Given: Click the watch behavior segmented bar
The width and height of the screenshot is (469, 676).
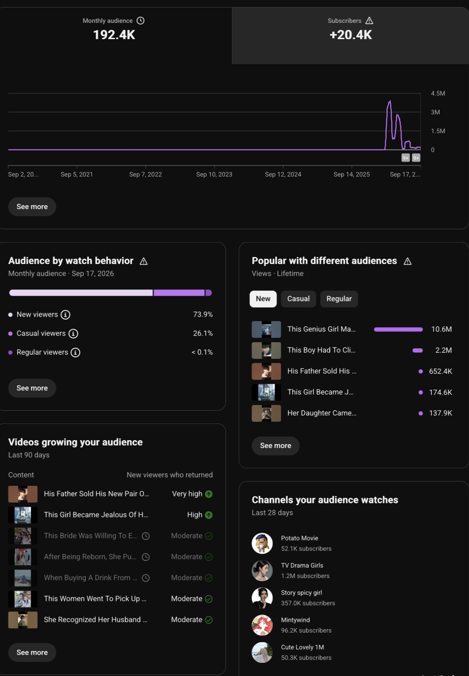Looking at the screenshot, I should (x=110, y=293).
